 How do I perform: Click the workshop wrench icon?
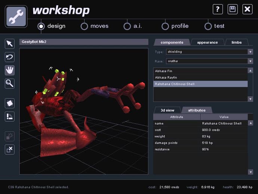16,16
